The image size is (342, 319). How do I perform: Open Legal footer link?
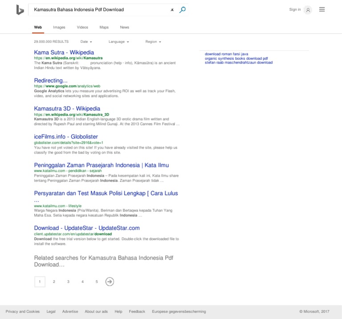click(x=51, y=311)
